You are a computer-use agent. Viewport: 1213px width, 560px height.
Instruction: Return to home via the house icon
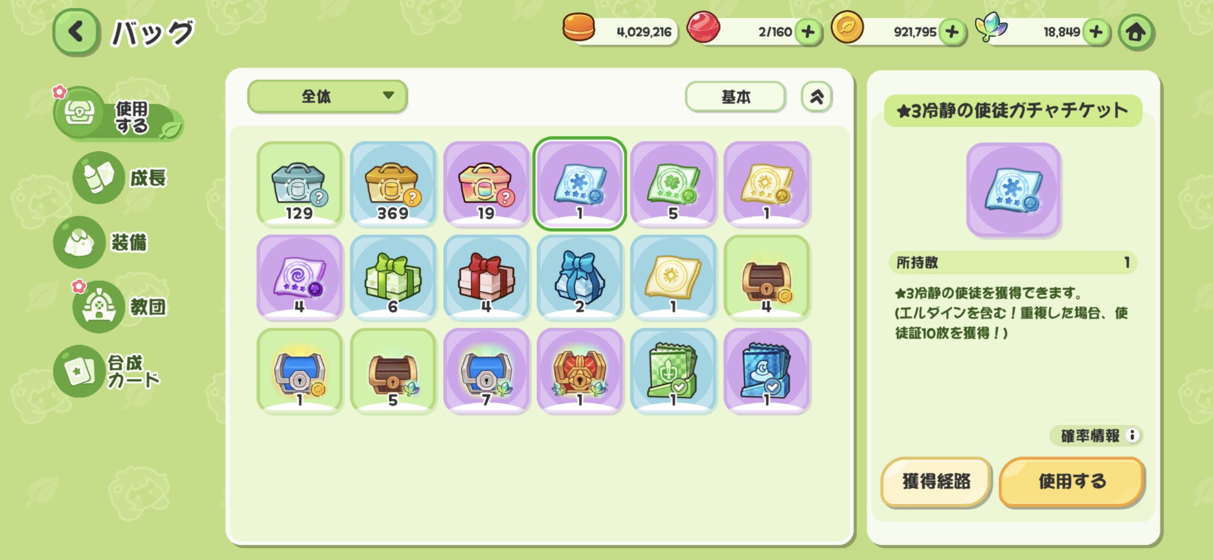tap(1136, 32)
